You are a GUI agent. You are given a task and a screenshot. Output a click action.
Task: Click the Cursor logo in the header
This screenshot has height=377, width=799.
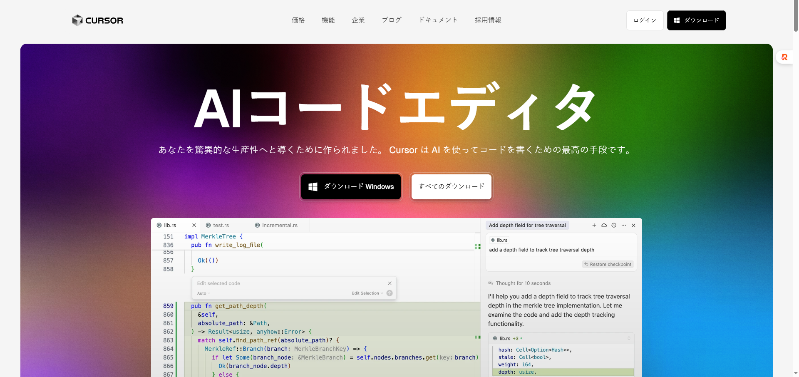click(x=97, y=20)
